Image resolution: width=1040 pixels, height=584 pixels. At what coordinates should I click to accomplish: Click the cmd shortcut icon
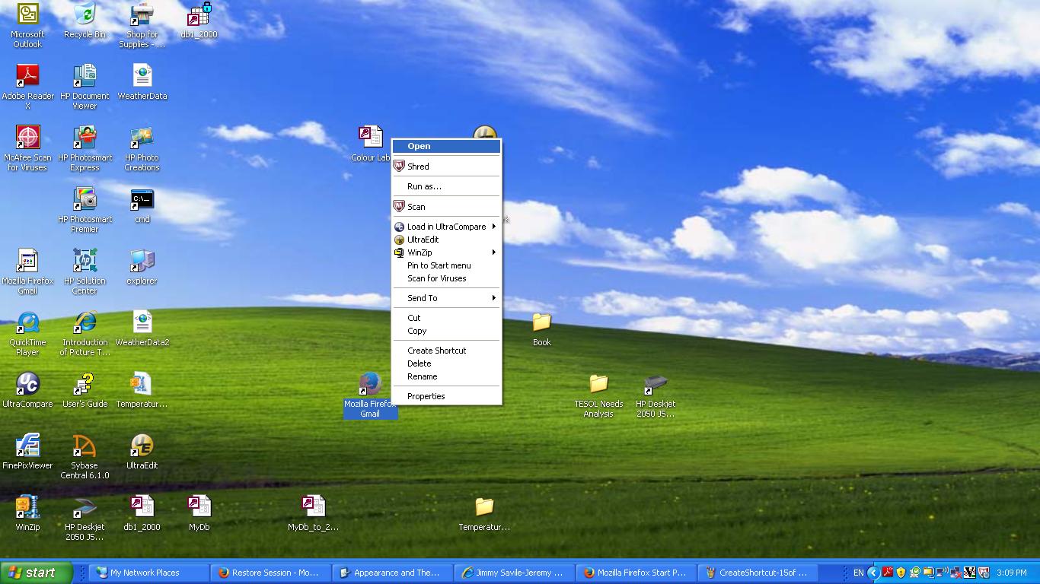[x=142, y=201]
